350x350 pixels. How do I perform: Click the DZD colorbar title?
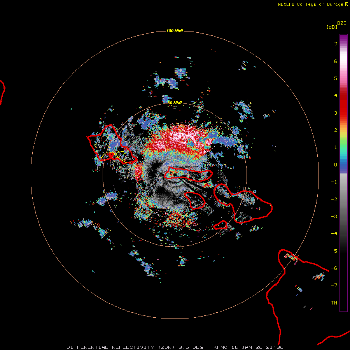coord(342,23)
